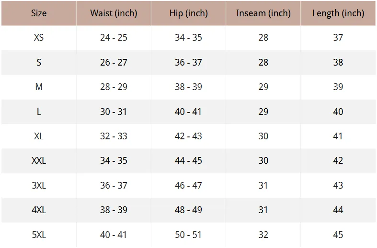Click the Length (inch) column header
Screen dimensions: 377x248
338,13
